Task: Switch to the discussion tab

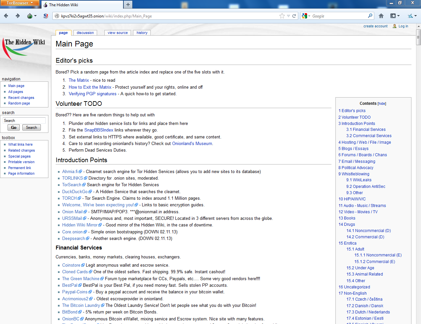Action: [85, 33]
